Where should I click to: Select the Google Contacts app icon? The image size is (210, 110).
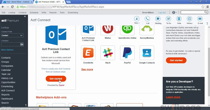point(147,53)
